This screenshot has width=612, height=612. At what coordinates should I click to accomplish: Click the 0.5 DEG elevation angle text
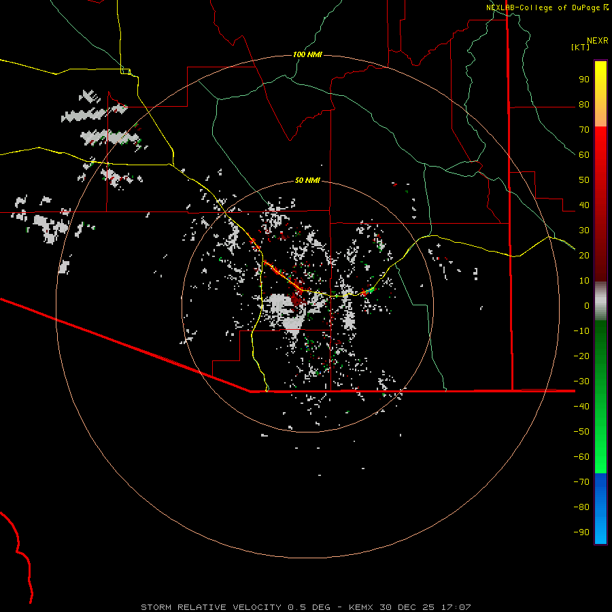(309, 607)
